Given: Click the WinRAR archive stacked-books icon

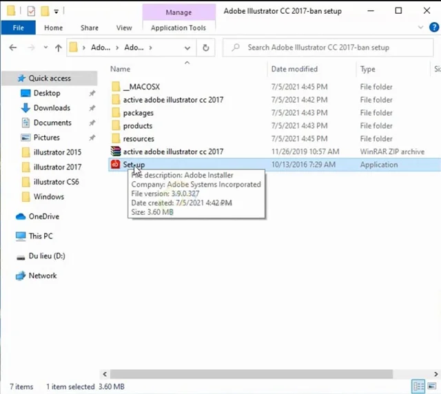Looking at the screenshot, I should click(x=116, y=152).
